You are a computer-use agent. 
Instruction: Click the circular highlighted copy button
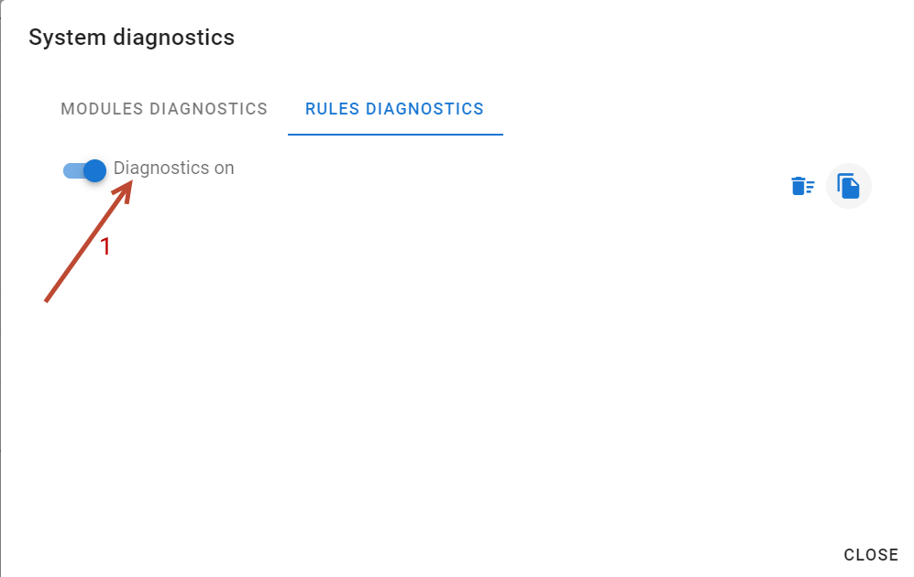pos(848,186)
